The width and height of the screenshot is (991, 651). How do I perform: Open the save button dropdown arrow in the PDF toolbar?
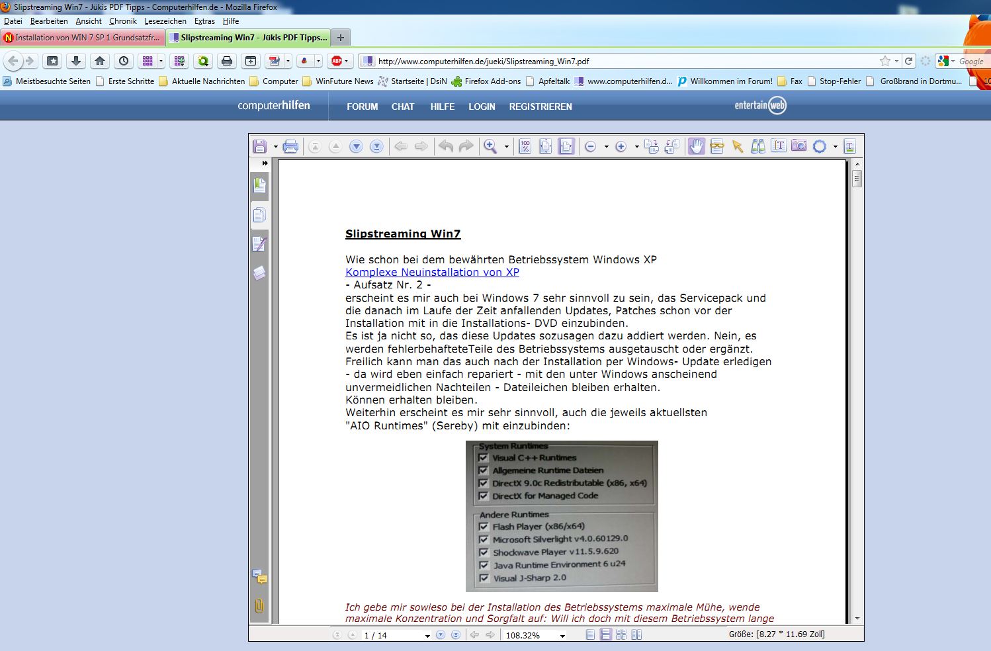coord(275,147)
